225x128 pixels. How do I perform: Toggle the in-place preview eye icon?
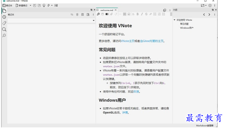tap(125, 14)
